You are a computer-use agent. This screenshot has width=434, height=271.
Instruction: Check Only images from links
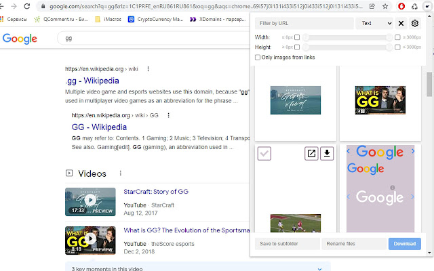[258, 57]
